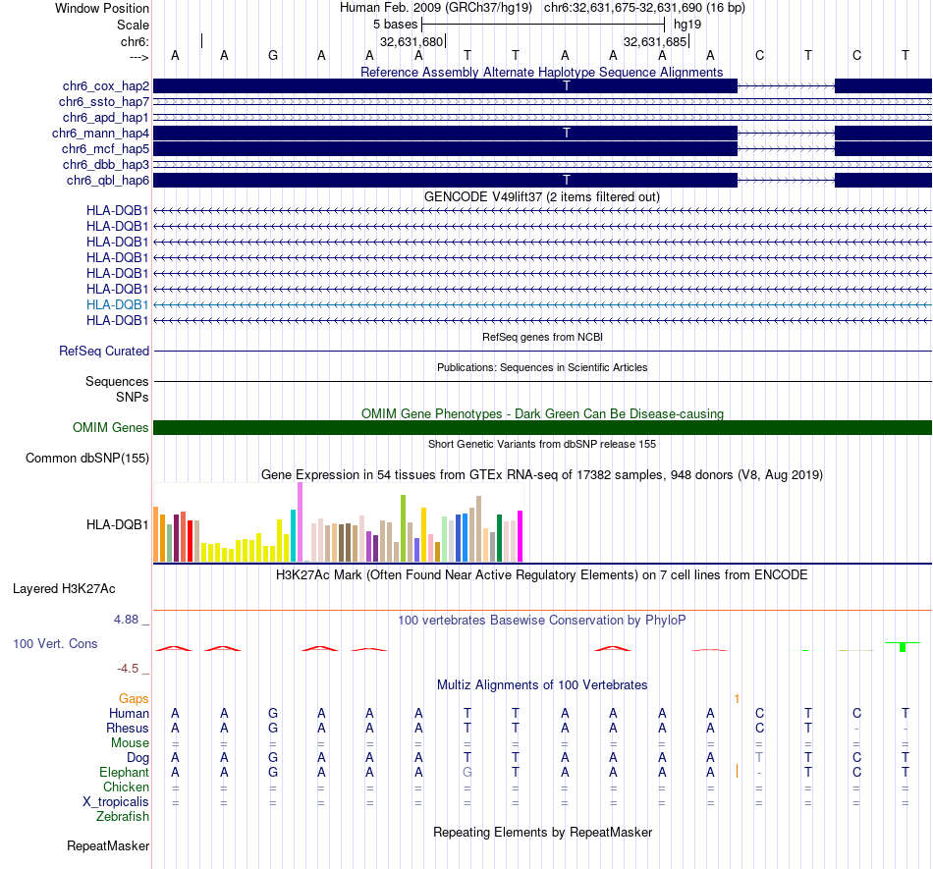Viewport: 933px width, 869px height.
Task: Open the OMIM Genes track label
Action: coord(111,428)
